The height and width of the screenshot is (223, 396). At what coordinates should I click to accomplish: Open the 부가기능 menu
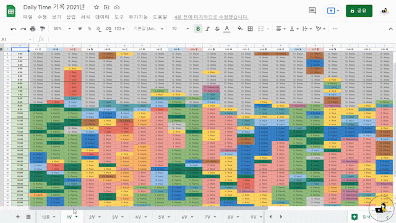coord(138,17)
